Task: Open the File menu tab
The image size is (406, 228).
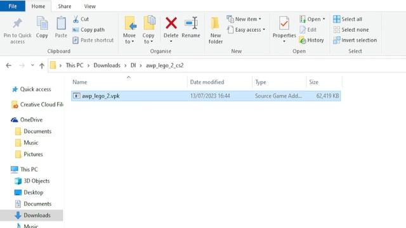Action: (13, 6)
